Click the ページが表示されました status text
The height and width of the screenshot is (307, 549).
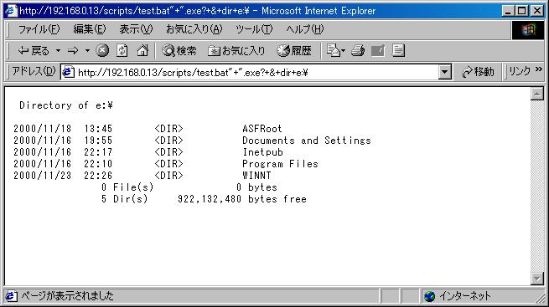coord(67,296)
